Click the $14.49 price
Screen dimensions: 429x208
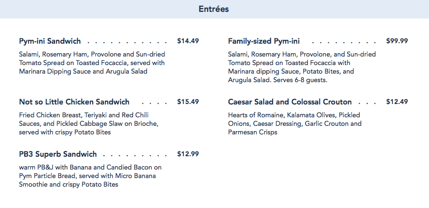point(188,41)
